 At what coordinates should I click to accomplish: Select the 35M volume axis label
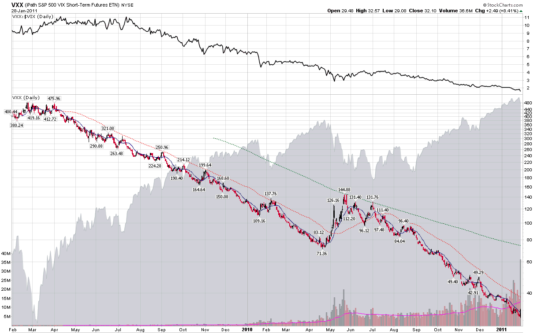pyautogui.click(x=6, y=263)
